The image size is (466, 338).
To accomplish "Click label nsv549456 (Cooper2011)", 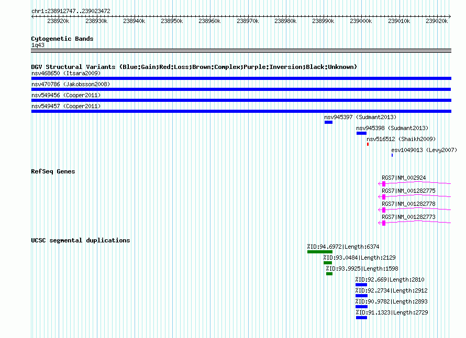I will [66, 95].
